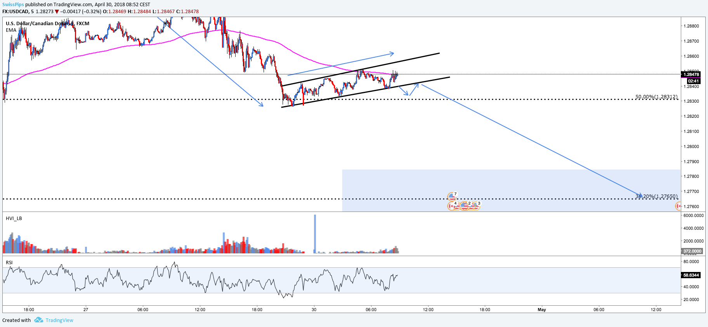
Task: Open the US economic event marker numbered 2
Action: [465, 206]
